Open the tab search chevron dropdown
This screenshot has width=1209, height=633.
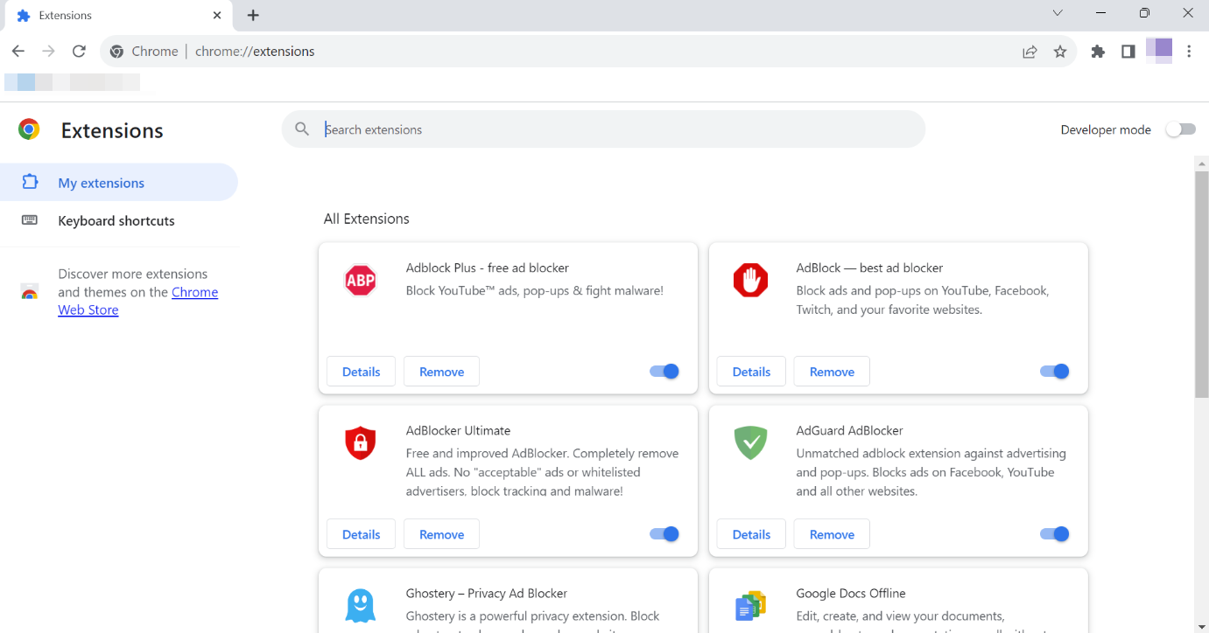(1058, 13)
